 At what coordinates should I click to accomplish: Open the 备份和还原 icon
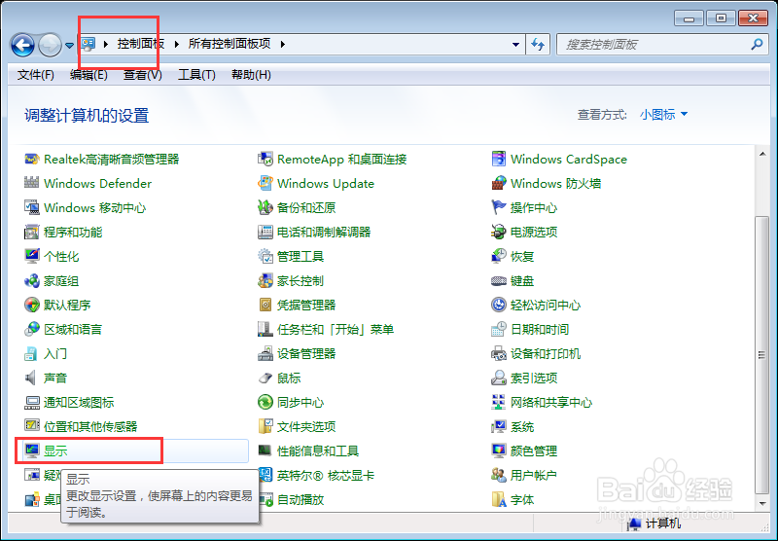pyautogui.click(x=265, y=207)
